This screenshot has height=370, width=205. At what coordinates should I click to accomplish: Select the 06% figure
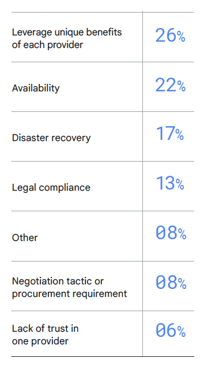pyautogui.click(x=171, y=331)
